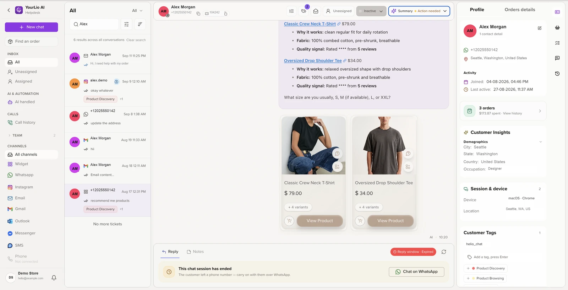Open the conversation filter settings icon
Screen dimensions: 568x290
pyautogui.click(x=126, y=24)
